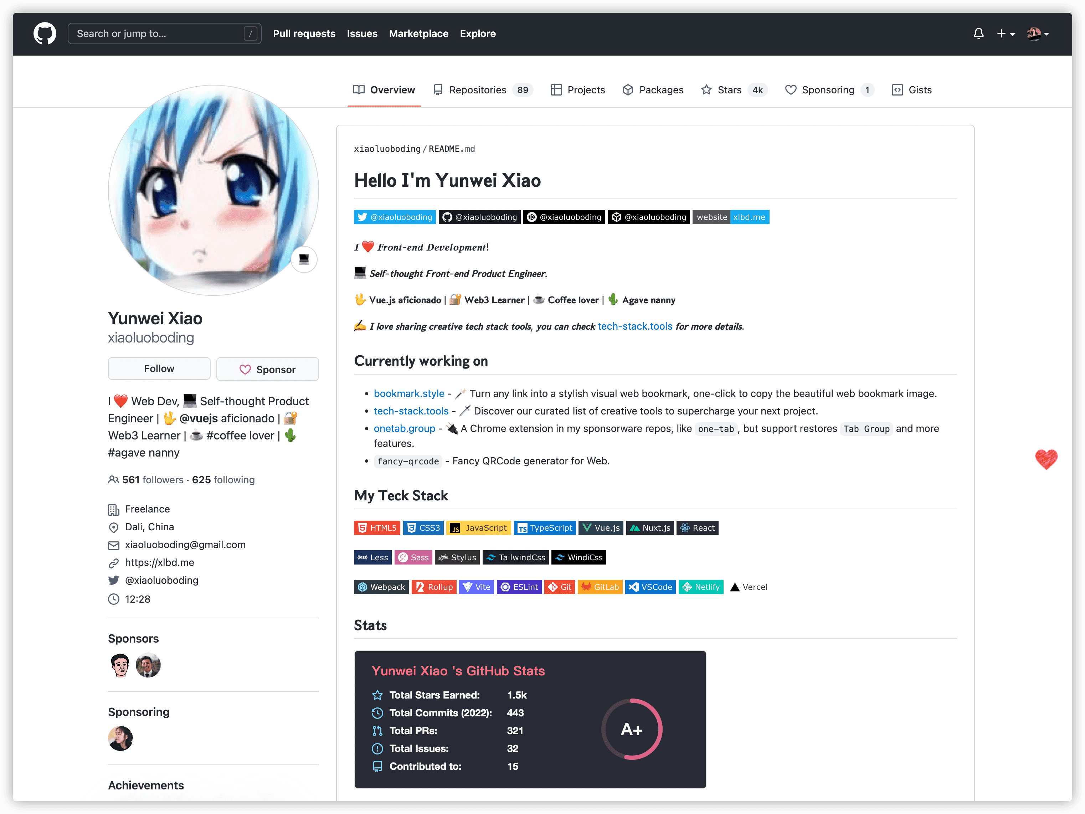The width and height of the screenshot is (1085, 814).
Task: Click the Netlify badge
Action: (700, 587)
